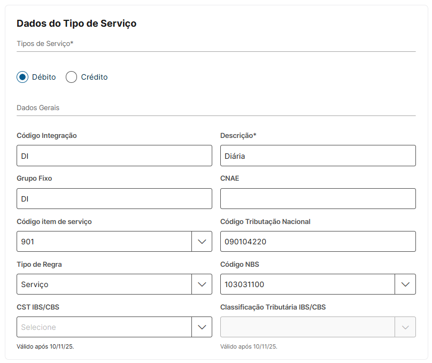Expand the CST IBS/CBS chevron
432x363 pixels.
tap(202, 327)
